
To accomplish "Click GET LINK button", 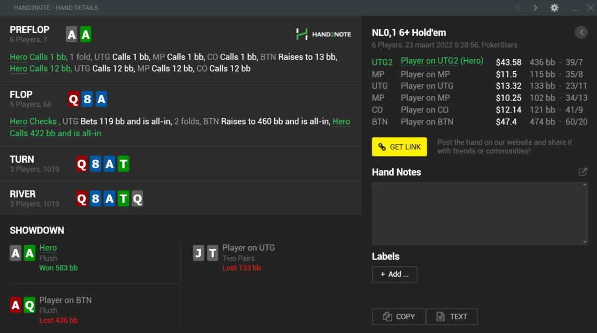I will point(399,147).
